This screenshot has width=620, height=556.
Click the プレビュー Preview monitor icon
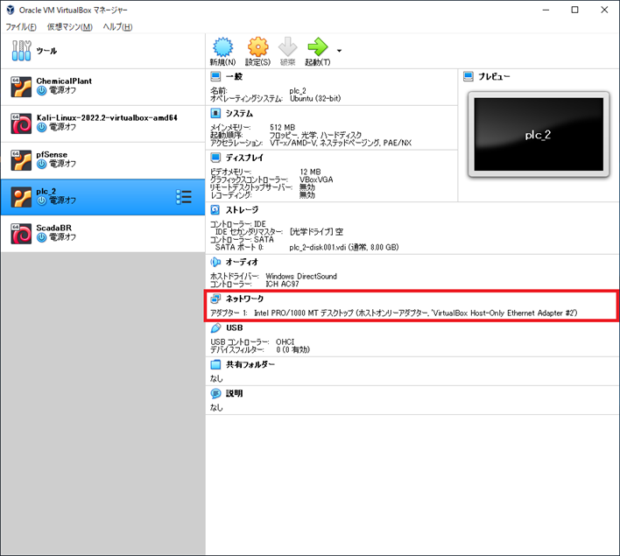469,76
